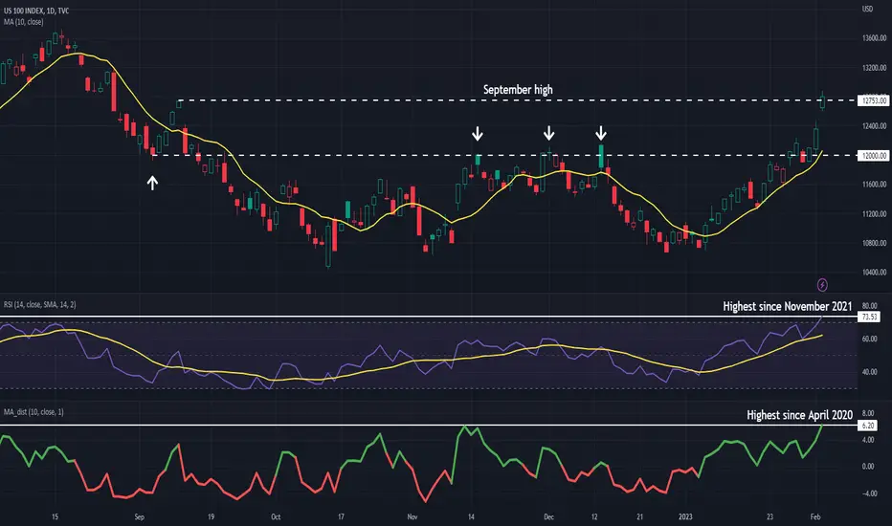The width and height of the screenshot is (892, 526).
Task: Click the '2023' date axis label
Action: click(685, 516)
